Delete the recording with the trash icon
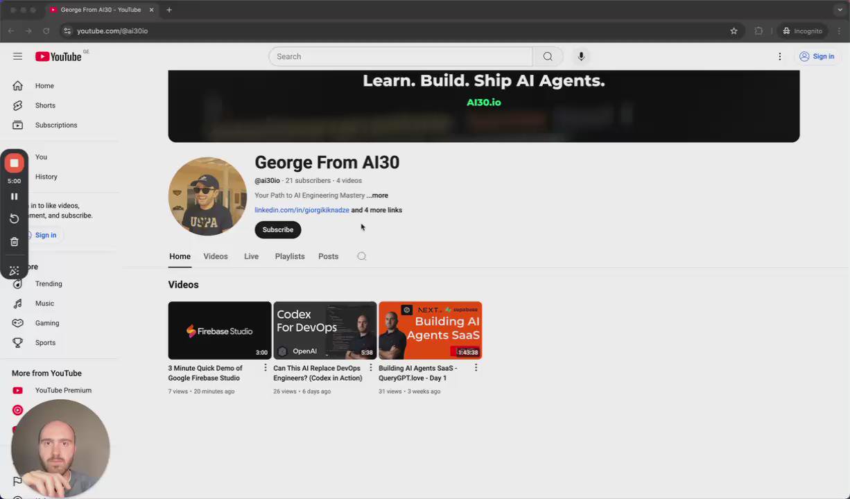 coord(14,242)
